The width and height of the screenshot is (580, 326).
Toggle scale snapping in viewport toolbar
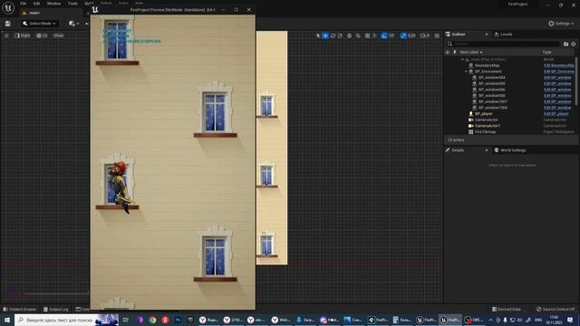coord(403,36)
